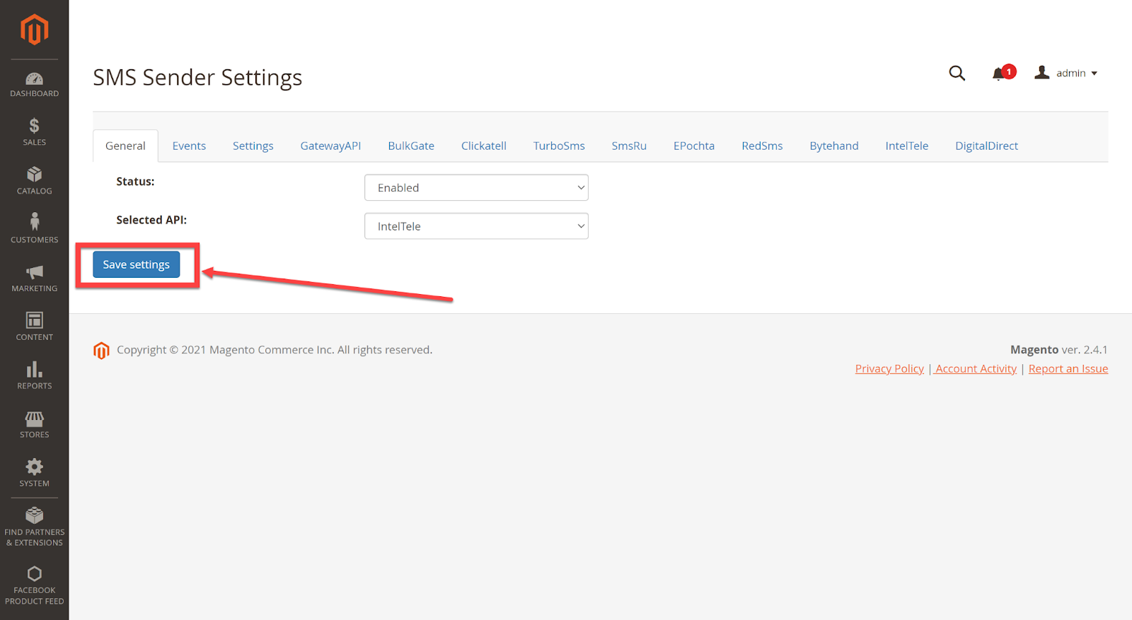
Task: Click the Magento logo in the sidebar
Action: click(34, 30)
